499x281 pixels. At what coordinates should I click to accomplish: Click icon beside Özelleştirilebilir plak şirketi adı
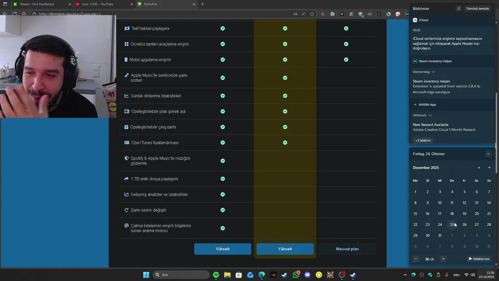pos(126,111)
